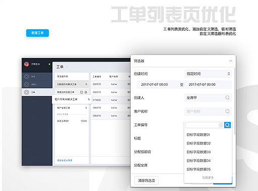
Task: Click the end date field after 至
Action: pyautogui.click(x=202, y=85)
